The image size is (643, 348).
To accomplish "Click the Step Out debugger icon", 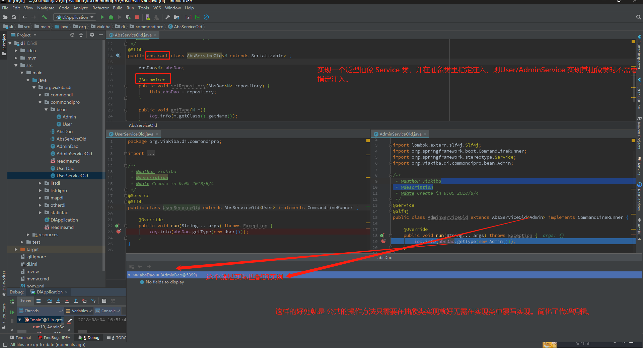I will click(x=76, y=301).
